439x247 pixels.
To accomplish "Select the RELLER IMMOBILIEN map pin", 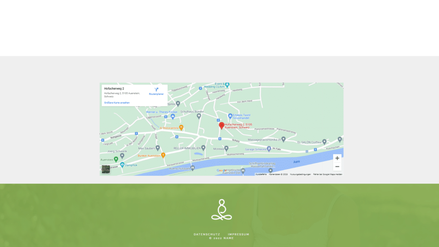I will (x=203, y=148).
